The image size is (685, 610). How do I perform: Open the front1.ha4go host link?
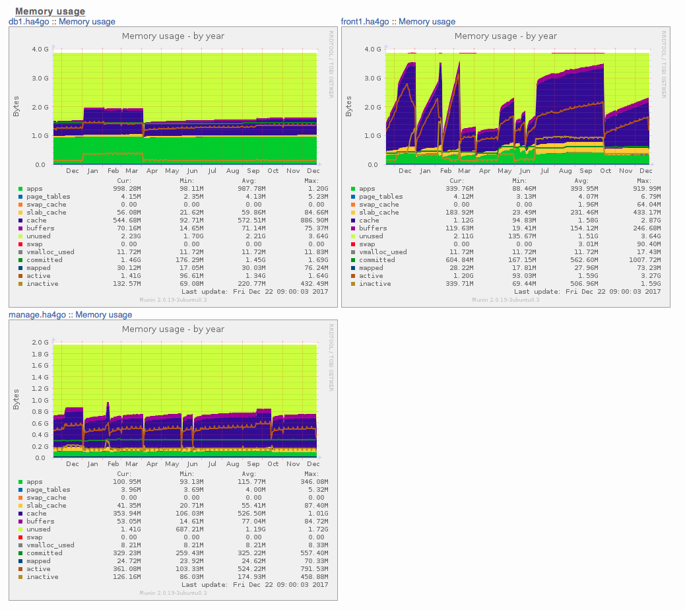[365, 21]
